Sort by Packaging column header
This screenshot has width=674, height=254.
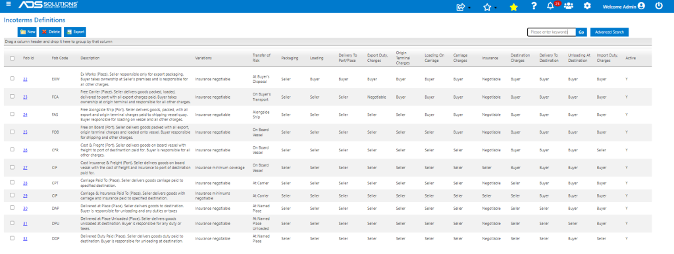tap(289, 58)
